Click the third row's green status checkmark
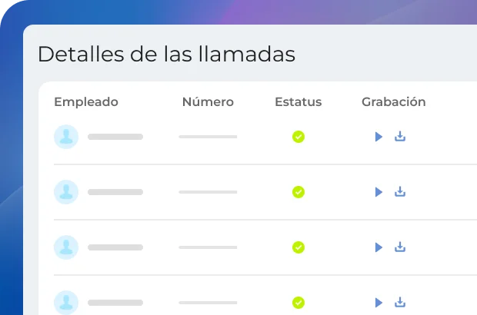The width and height of the screenshot is (477, 315). pyautogui.click(x=299, y=247)
